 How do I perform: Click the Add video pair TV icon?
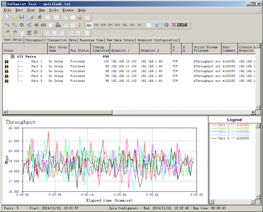point(22,25)
